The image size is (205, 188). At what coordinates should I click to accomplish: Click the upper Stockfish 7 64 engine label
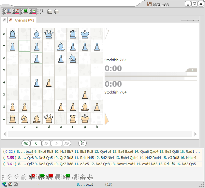coord(115,60)
